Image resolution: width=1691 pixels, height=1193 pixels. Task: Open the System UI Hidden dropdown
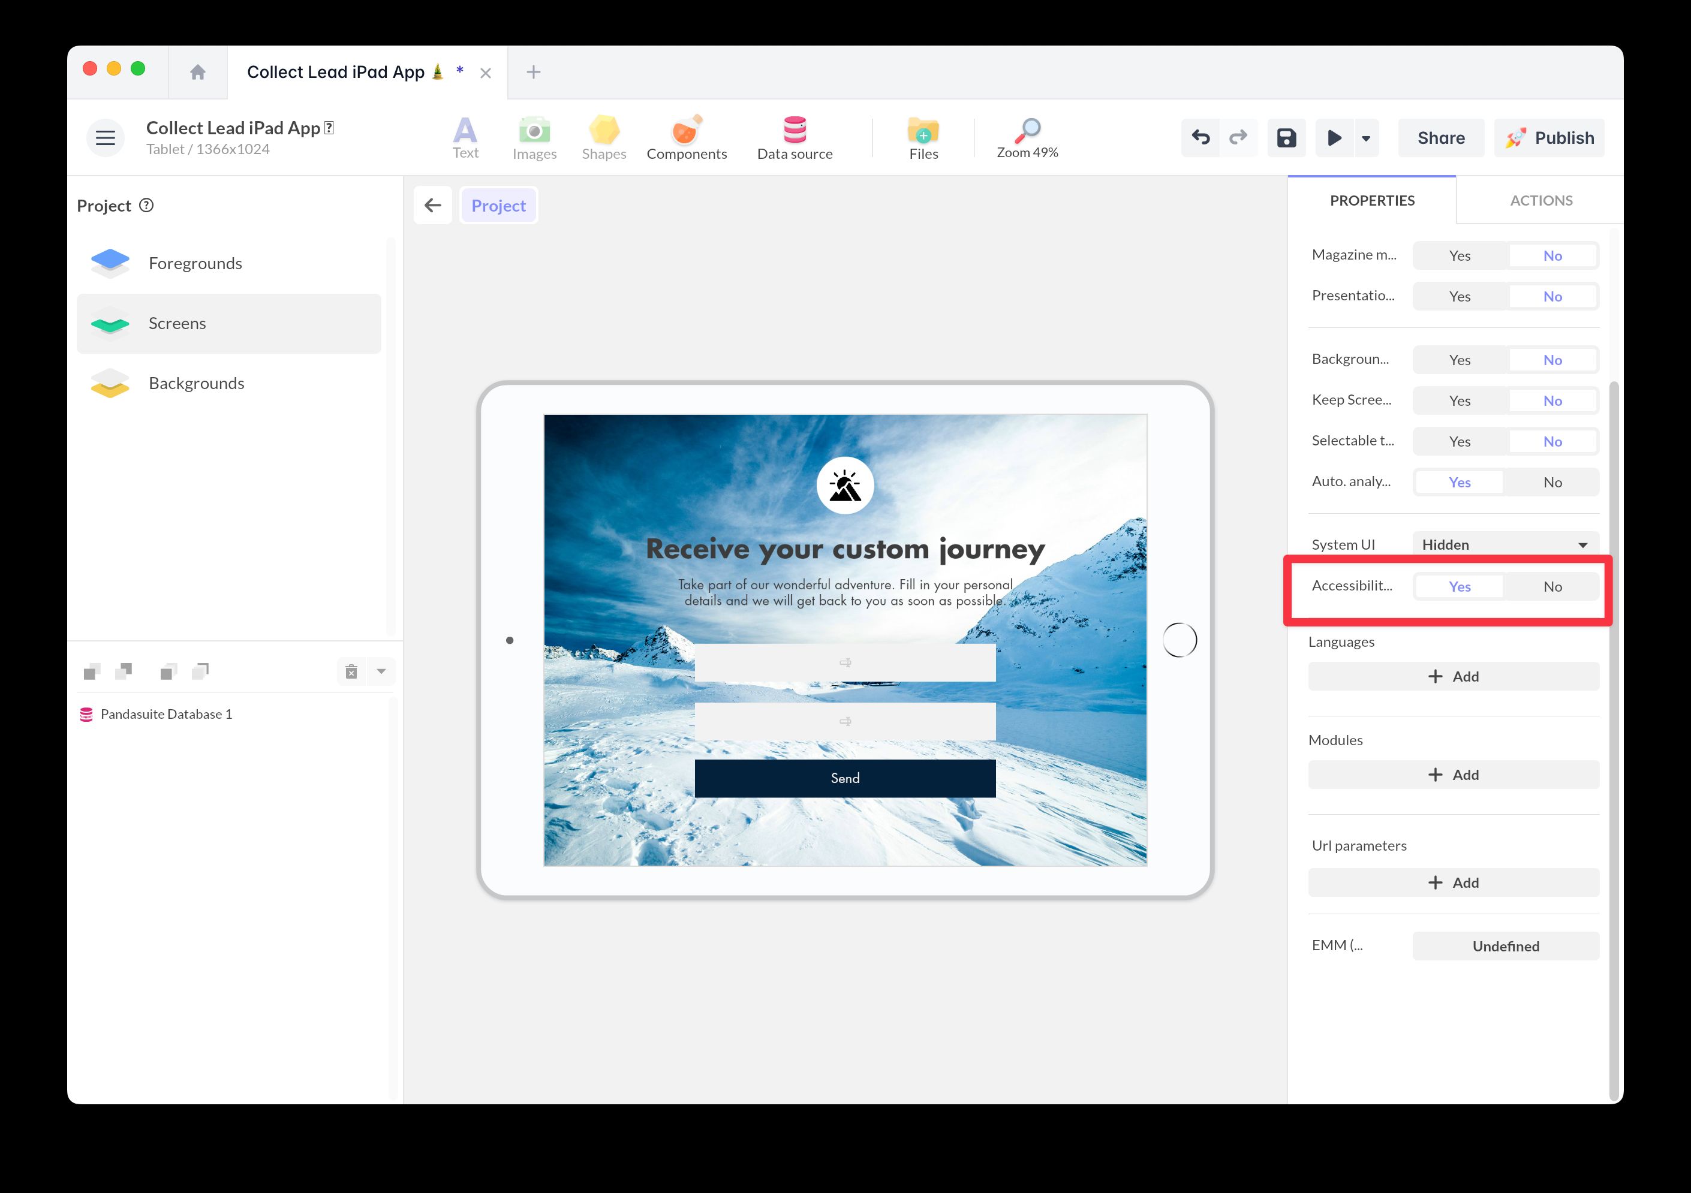1505,544
